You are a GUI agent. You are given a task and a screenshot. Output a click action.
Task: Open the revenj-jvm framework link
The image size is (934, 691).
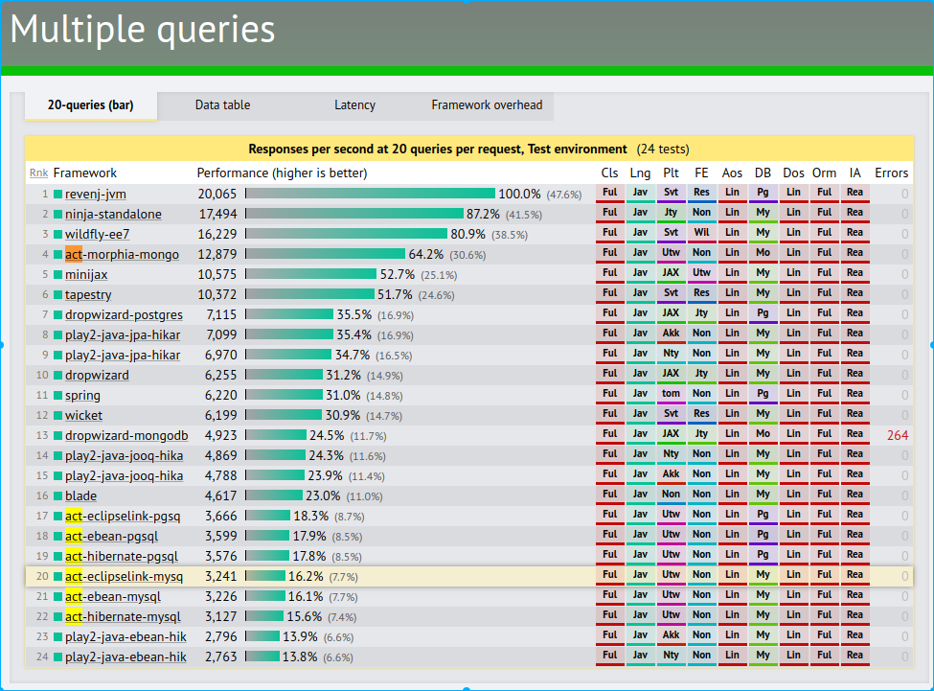(x=95, y=195)
